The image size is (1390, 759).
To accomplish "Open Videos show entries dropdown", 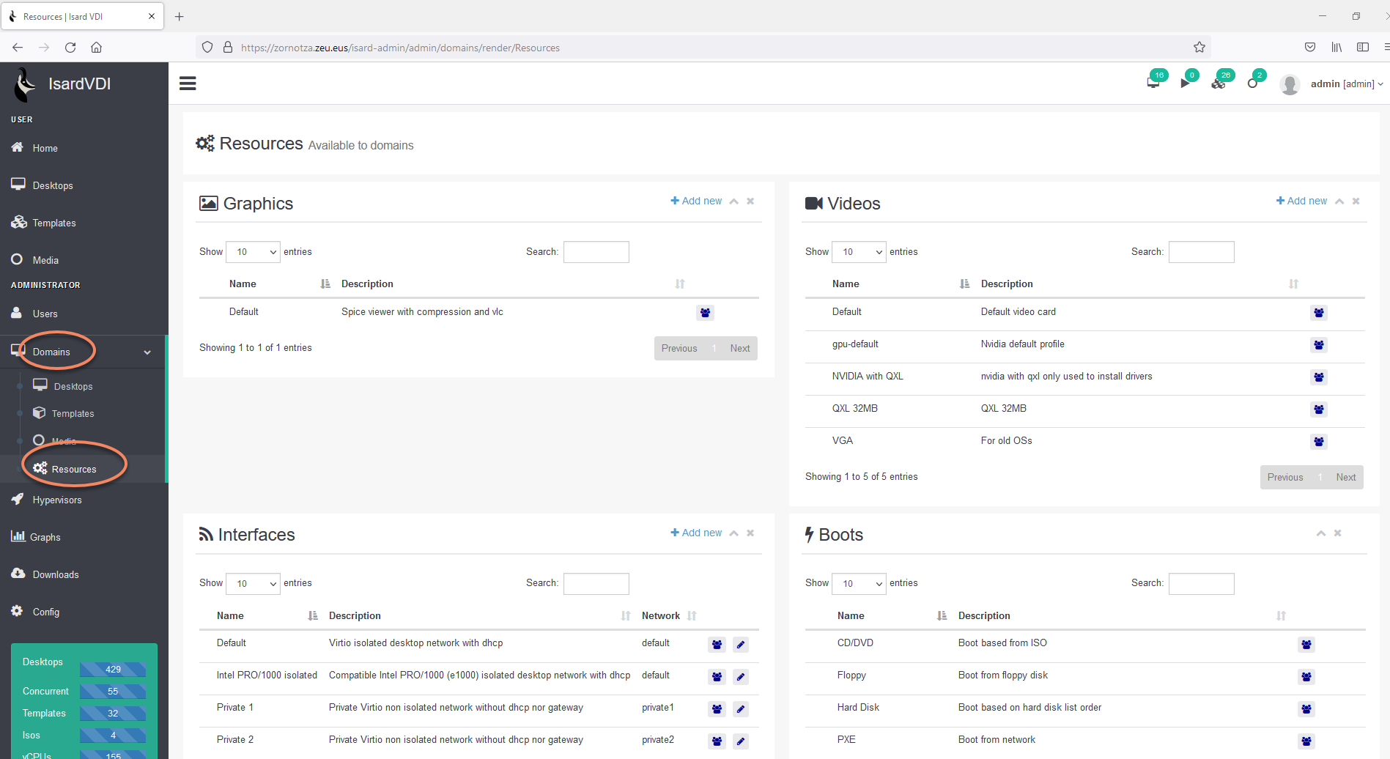I will pyautogui.click(x=859, y=252).
